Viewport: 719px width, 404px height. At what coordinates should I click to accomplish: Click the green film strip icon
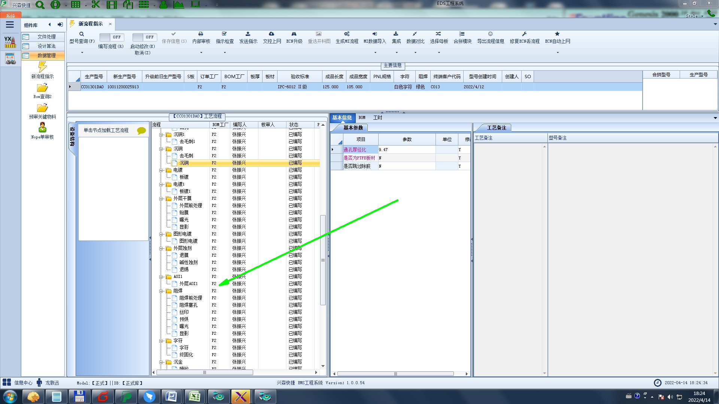coord(112,4)
